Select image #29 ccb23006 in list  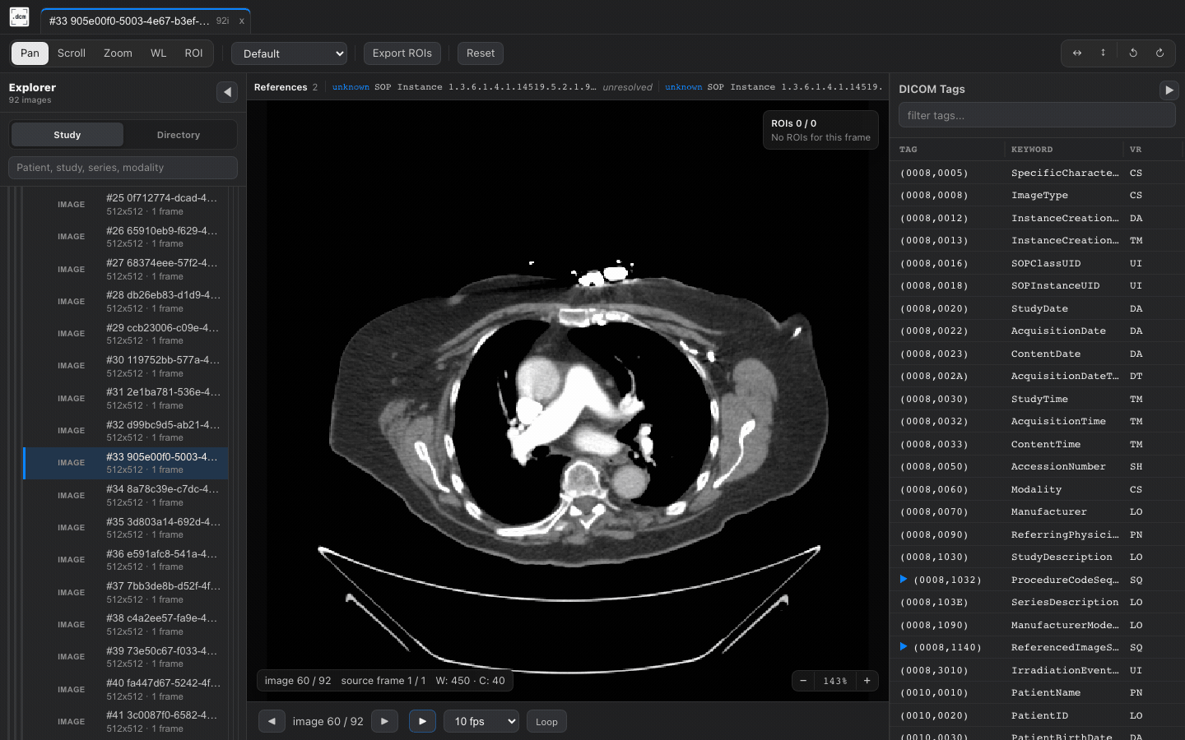(x=125, y=334)
